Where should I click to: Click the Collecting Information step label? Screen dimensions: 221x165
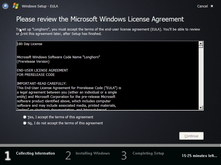click(35, 153)
